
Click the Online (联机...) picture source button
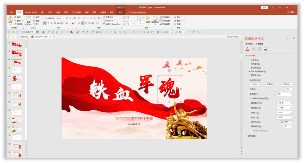287,84
